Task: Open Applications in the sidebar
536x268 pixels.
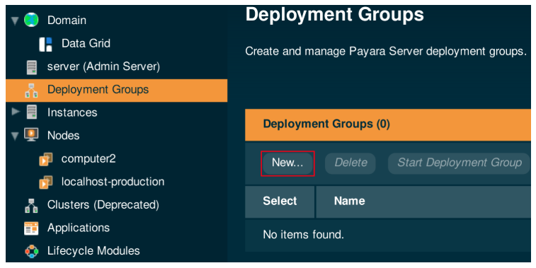Action: point(79,228)
